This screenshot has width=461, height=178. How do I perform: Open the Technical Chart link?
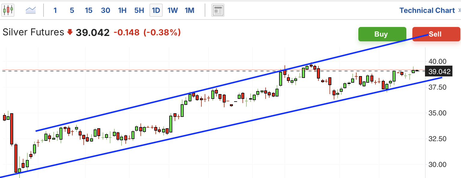pyautogui.click(x=427, y=10)
